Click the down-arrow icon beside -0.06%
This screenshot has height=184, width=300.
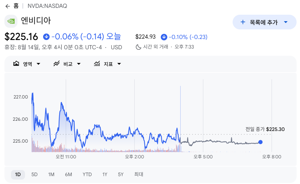[x=46, y=37]
